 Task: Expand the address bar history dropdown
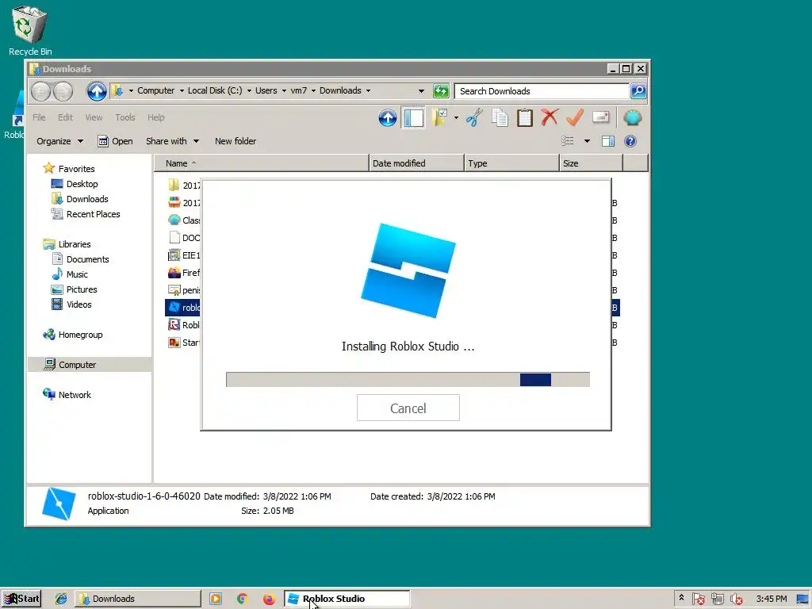point(421,91)
